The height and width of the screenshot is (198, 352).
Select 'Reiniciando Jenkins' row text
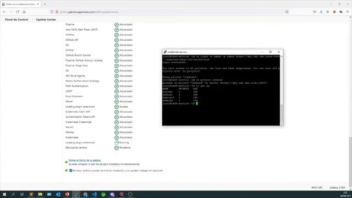pyautogui.click(x=76, y=148)
